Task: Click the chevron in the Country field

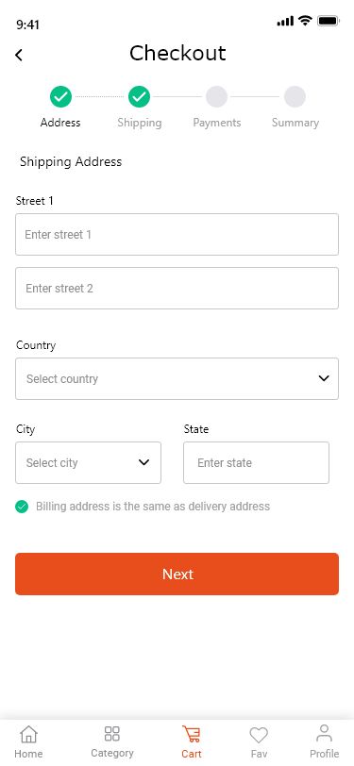Action: click(324, 378)
